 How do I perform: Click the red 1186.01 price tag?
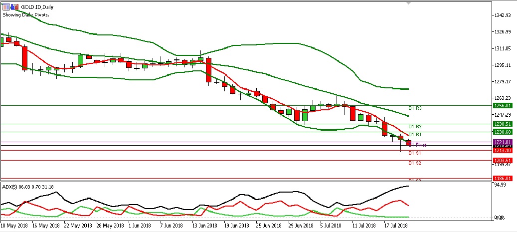(502, 178)
